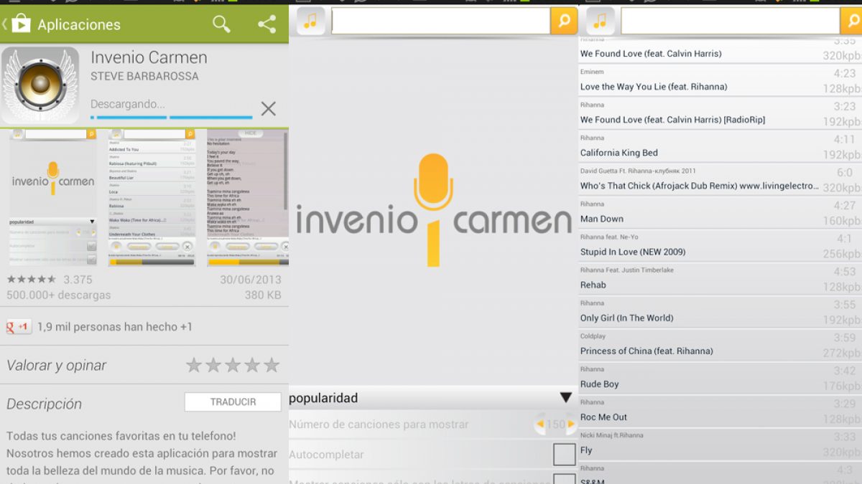The height and width of the screenshot is (484, 862).
Task: Tap the 380 KB size text
Action: pyautogui.click(x=263, y=295)
